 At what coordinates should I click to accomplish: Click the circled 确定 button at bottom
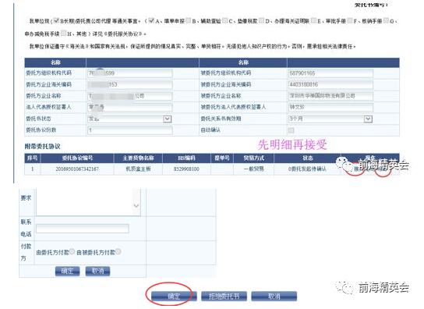pyautogui.click(x=174, y=296)
